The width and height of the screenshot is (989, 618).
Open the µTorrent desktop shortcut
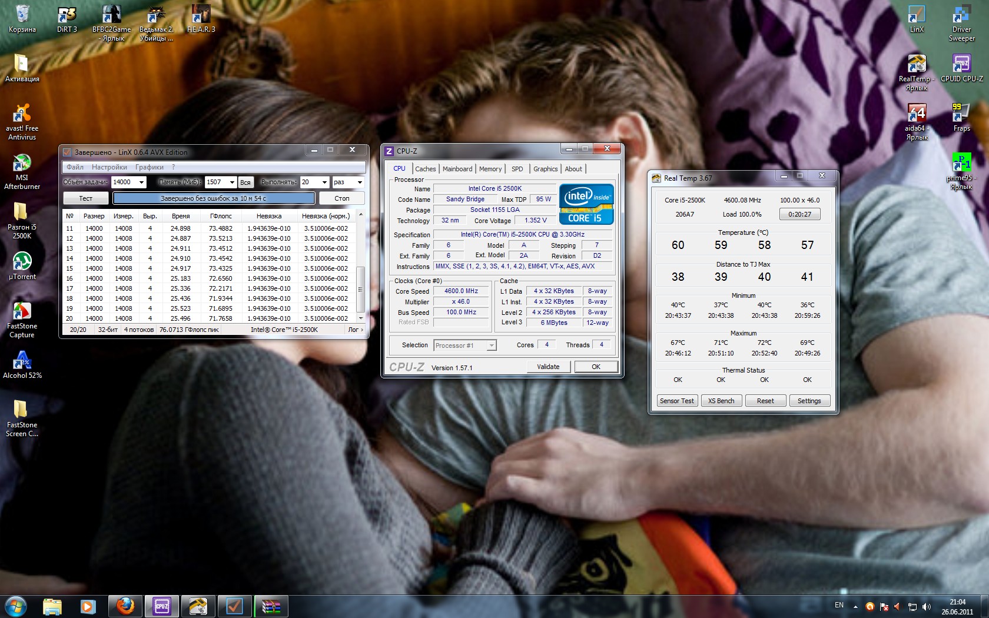(x=22, y=262)
